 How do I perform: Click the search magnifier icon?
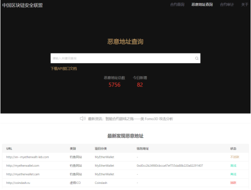197,58
